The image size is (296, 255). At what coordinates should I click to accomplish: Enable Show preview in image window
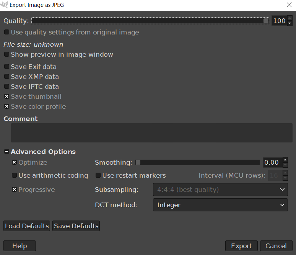pos(7,54)
